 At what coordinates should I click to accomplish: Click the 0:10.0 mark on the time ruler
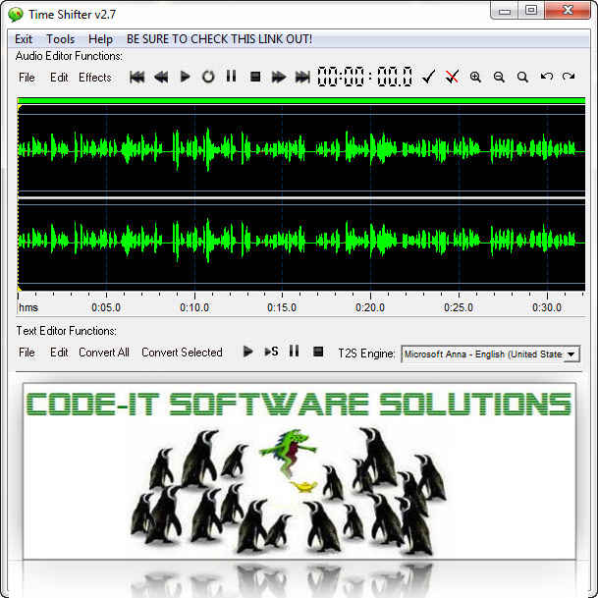pos(194,307)
